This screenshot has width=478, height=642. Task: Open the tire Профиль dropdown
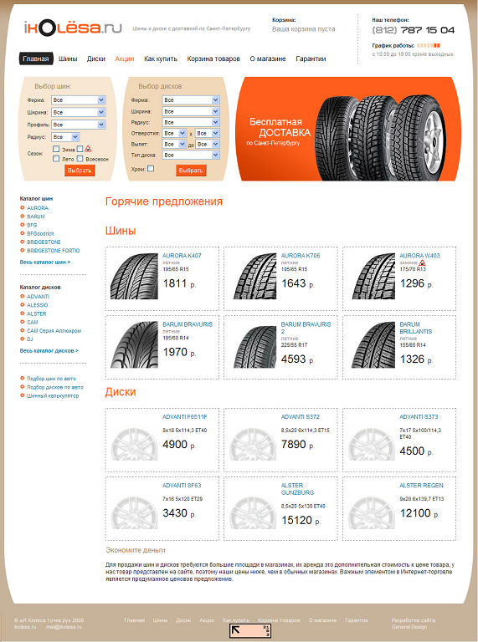(79, 125)
